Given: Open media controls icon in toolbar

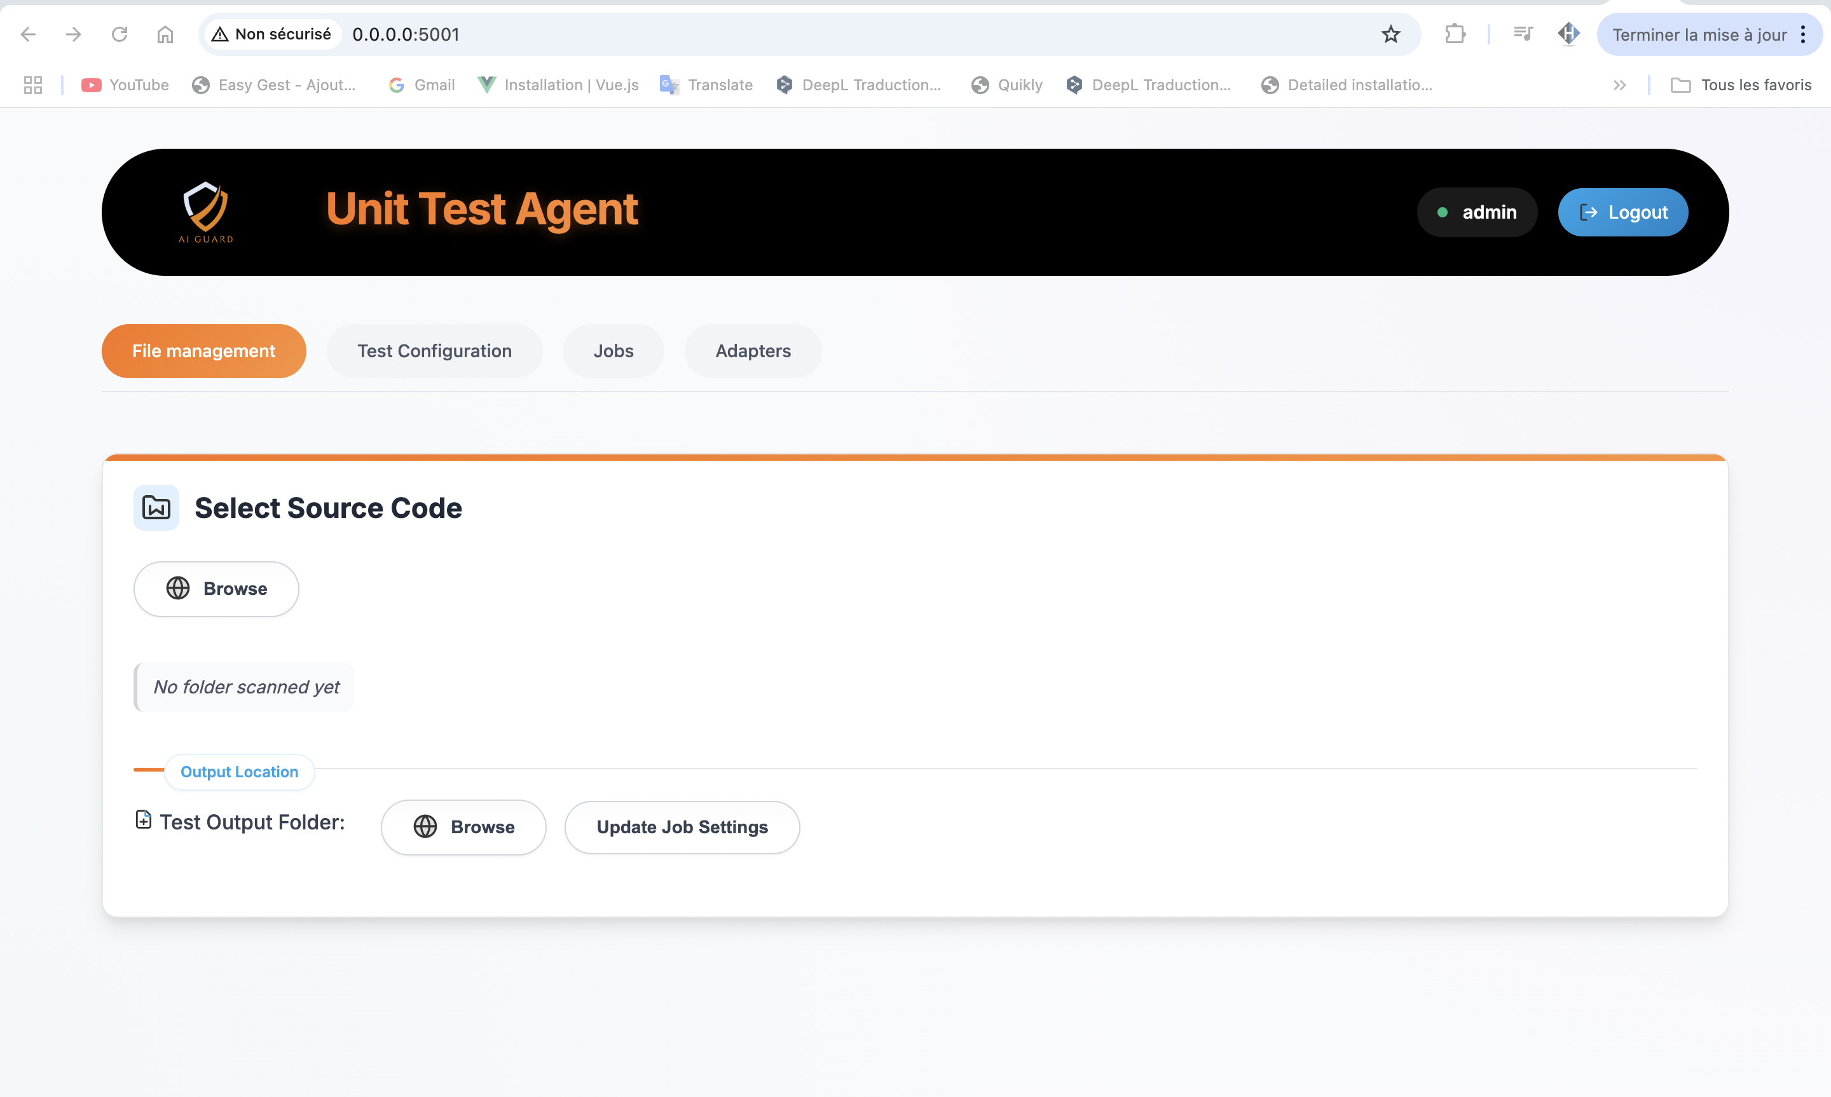Looking at the screenshot, I should point(1522,34).
